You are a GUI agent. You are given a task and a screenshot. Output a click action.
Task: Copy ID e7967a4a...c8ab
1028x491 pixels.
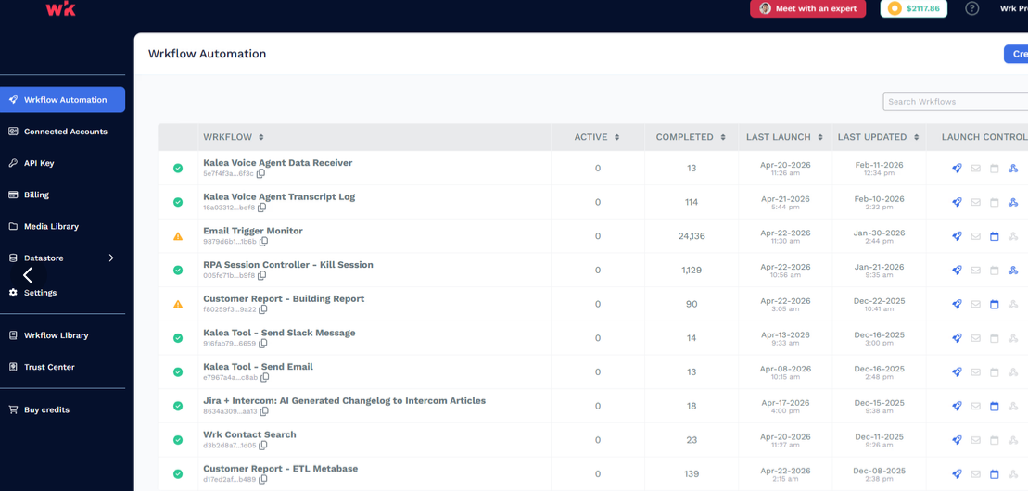tap(264, 378)
